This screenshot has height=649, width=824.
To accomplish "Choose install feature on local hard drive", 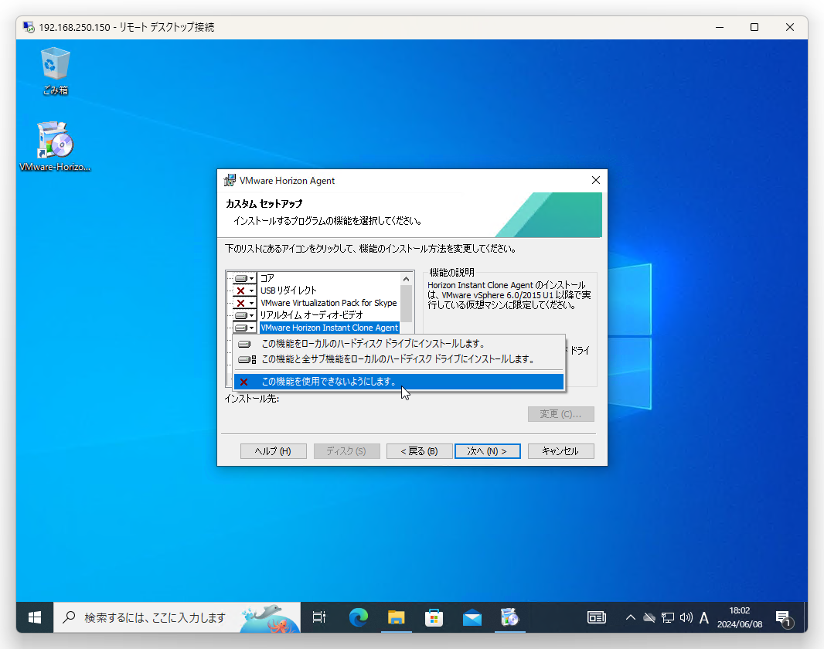I will 399,344.
